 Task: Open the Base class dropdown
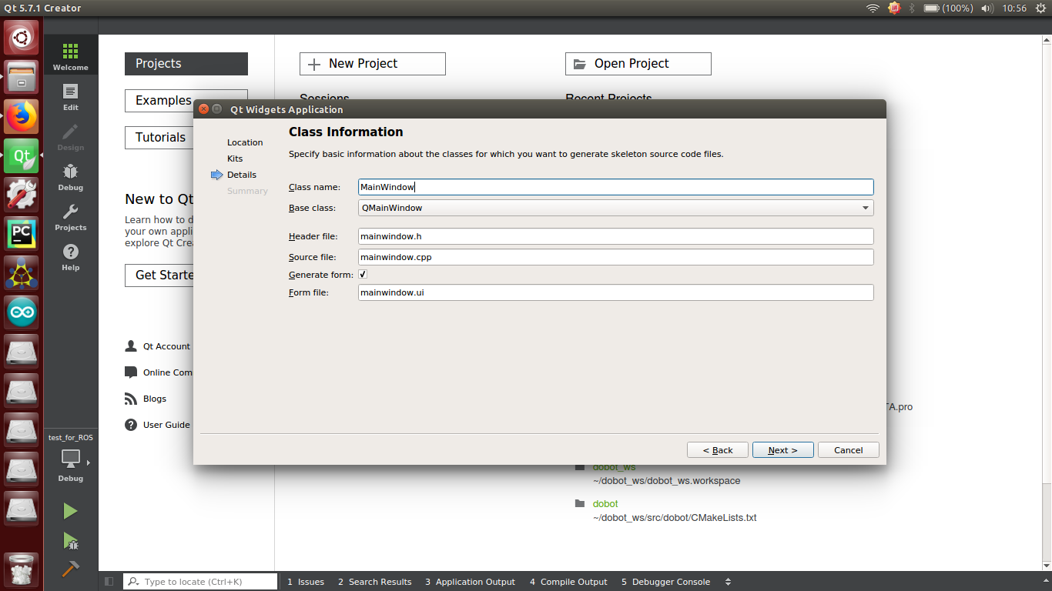tap(616, 208)
